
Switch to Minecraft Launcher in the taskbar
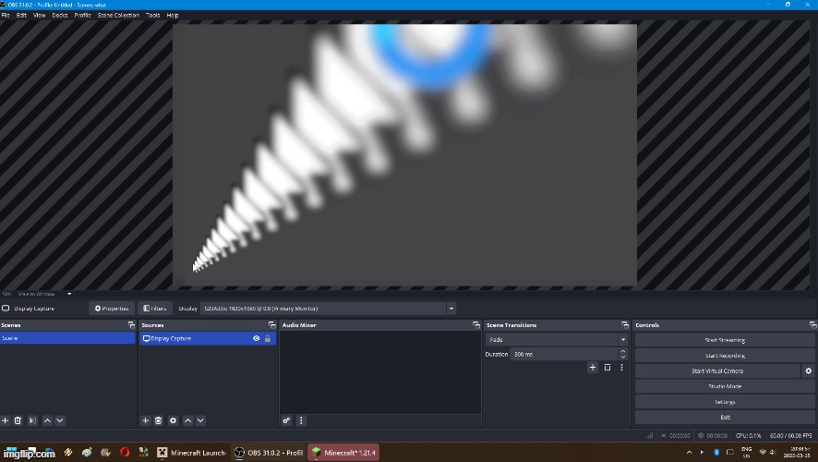tap(191, 453)
